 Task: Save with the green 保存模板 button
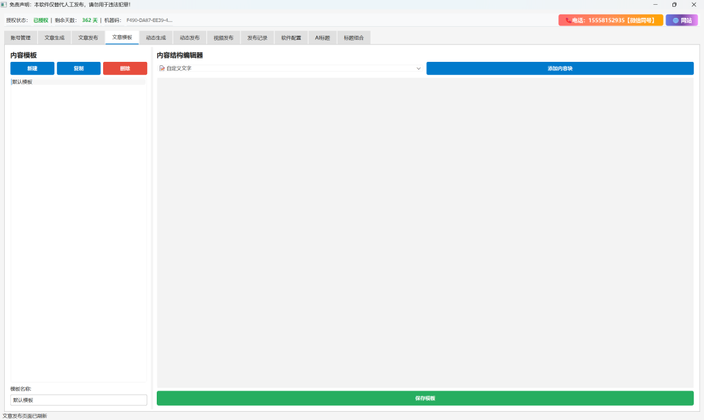tap(425, 398)
